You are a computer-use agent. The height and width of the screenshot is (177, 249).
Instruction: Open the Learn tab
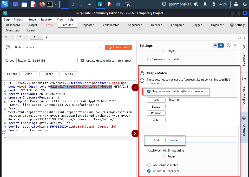(31, 30)
